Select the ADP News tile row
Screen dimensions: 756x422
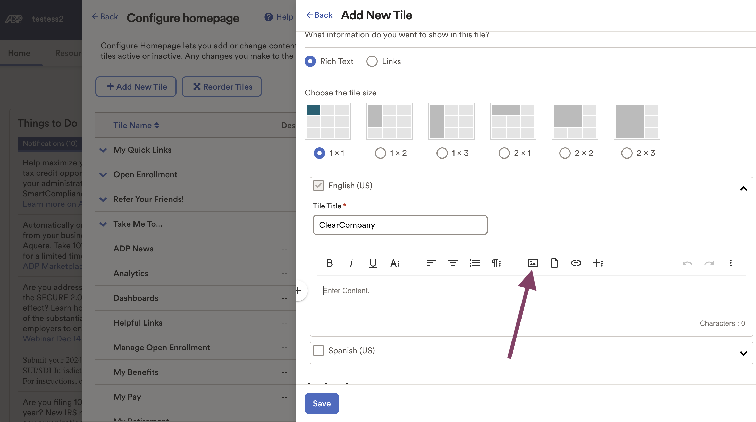[196, 249]
